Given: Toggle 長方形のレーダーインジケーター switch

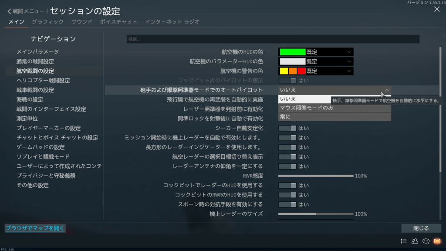Looking at the screenshot, I should 287,147.
